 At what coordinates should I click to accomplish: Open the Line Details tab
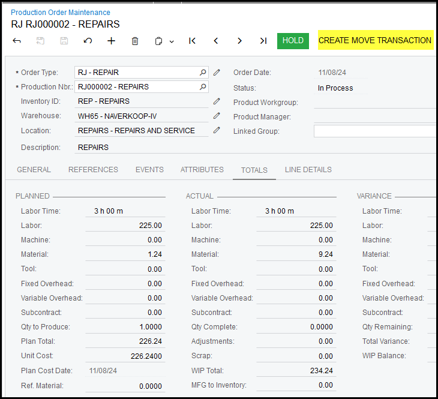click(308, 170)
